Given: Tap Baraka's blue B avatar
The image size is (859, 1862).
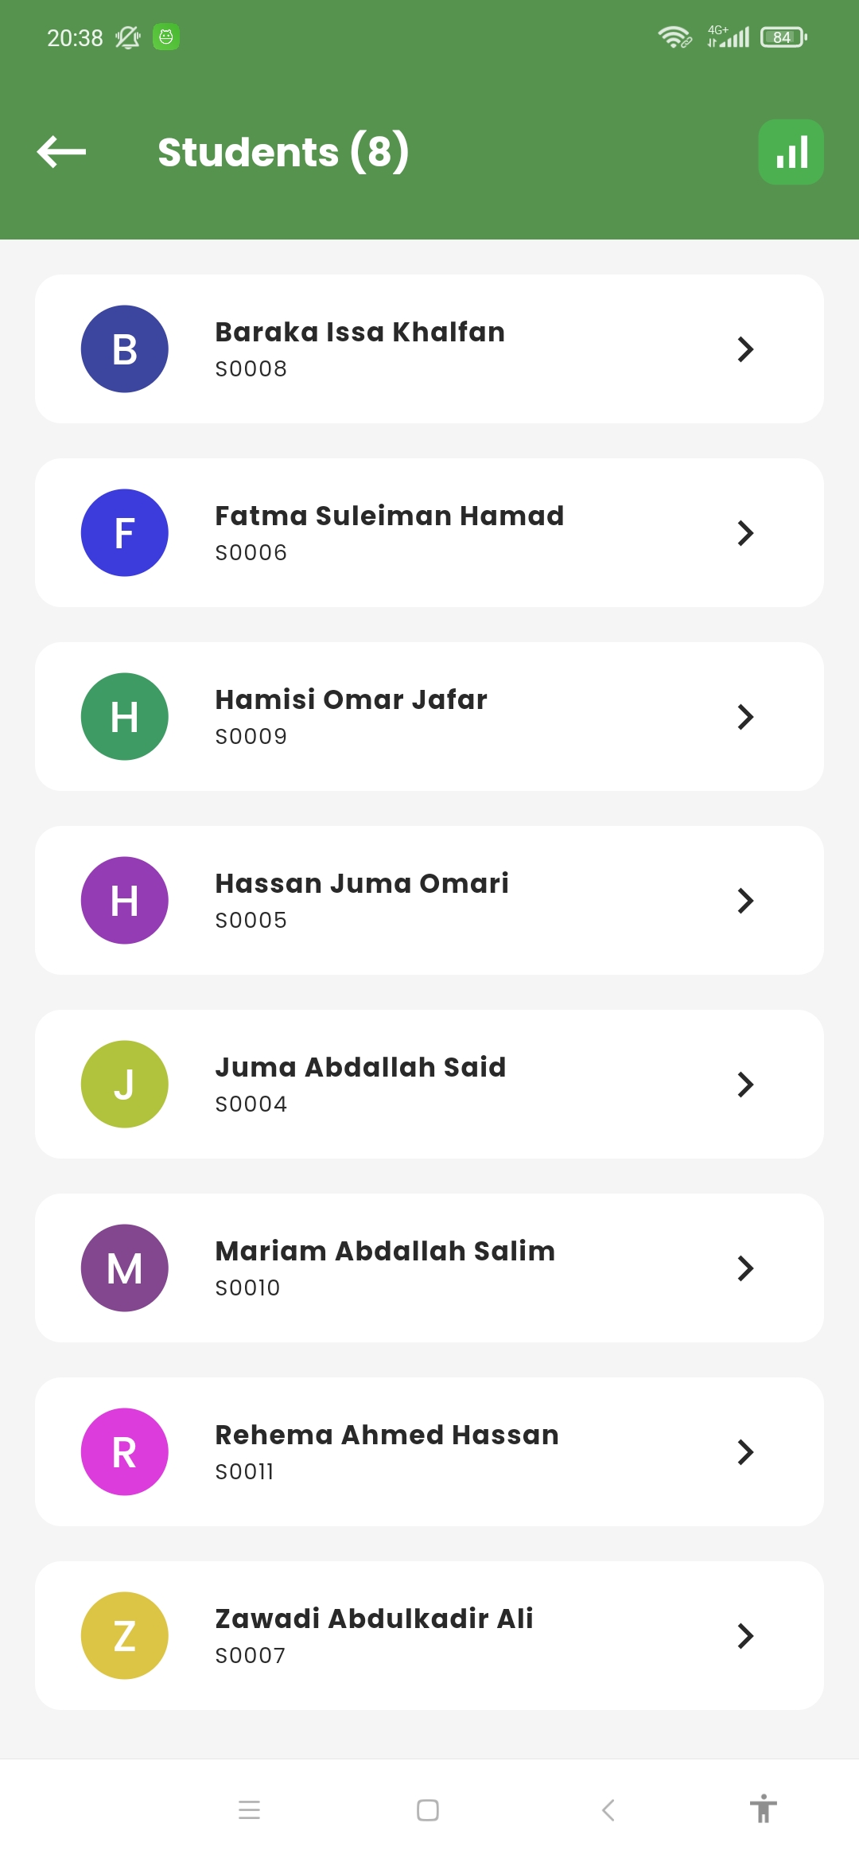Looking at the screenshot, I should 125,349.
